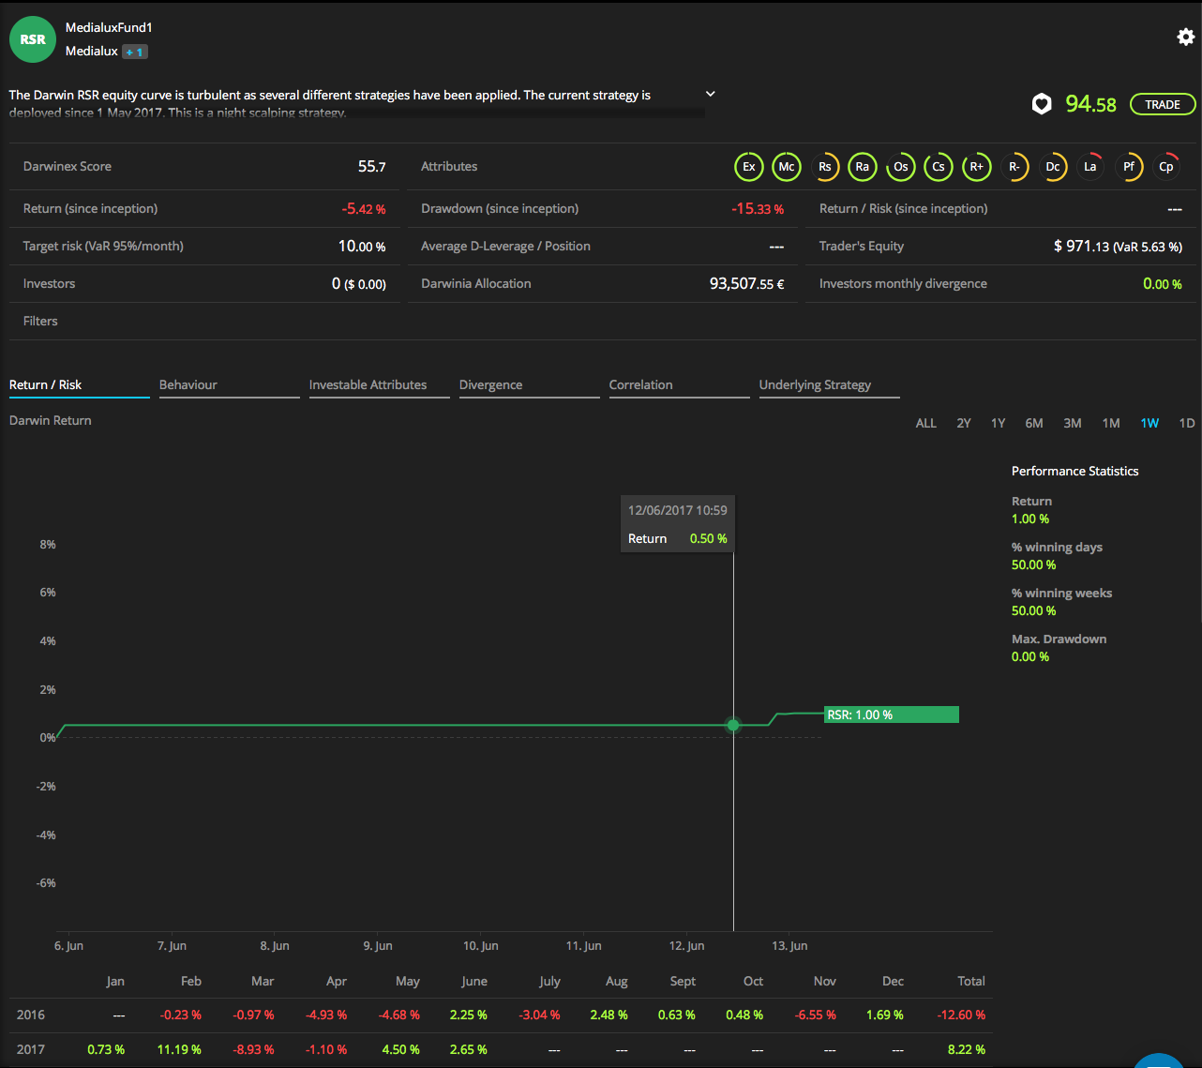Click the Os open strategy badge

click(901, 167)
